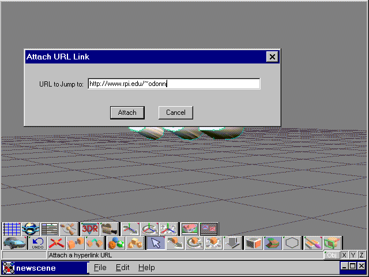The image size is (369, 277).
Task: Click the colored spheres primitives icon
Action: (115, 243)
